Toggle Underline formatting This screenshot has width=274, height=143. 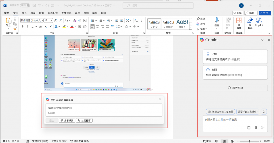point(32,27)
